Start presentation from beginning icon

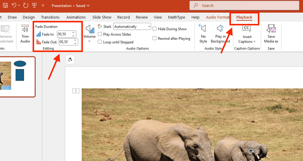coord(34,5)
